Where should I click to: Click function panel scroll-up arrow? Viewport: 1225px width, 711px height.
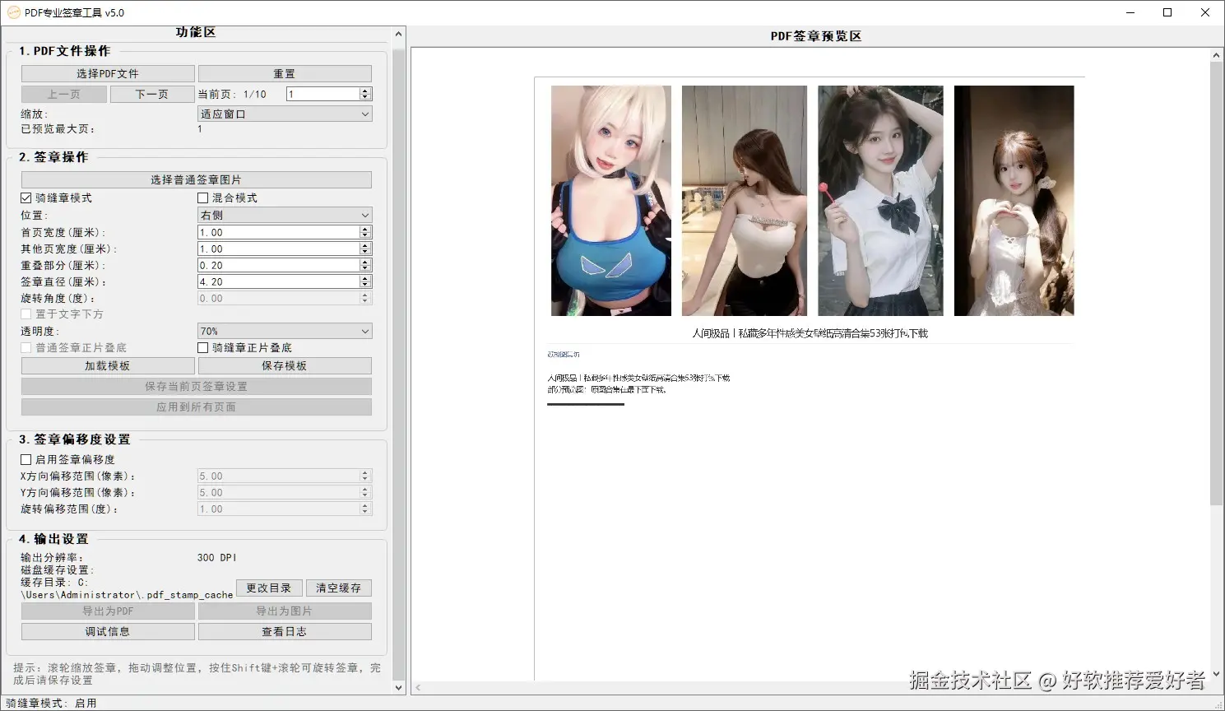click(x=399, y=35)
